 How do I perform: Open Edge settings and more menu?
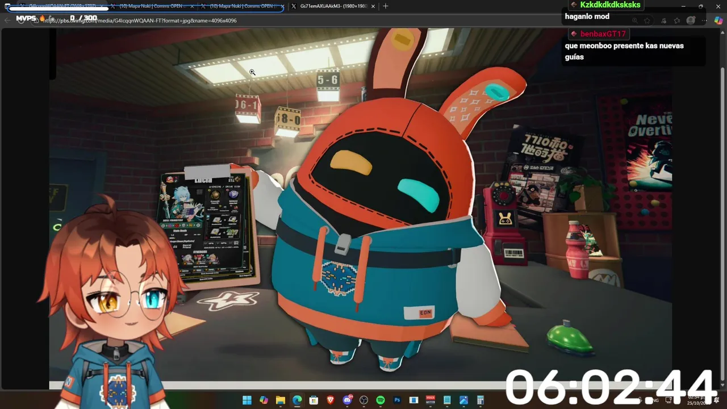705,20
